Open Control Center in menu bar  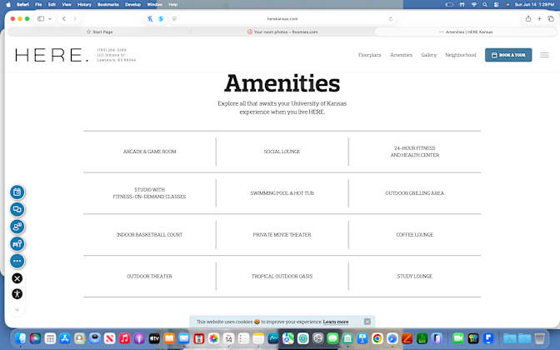tap(496, 5)
